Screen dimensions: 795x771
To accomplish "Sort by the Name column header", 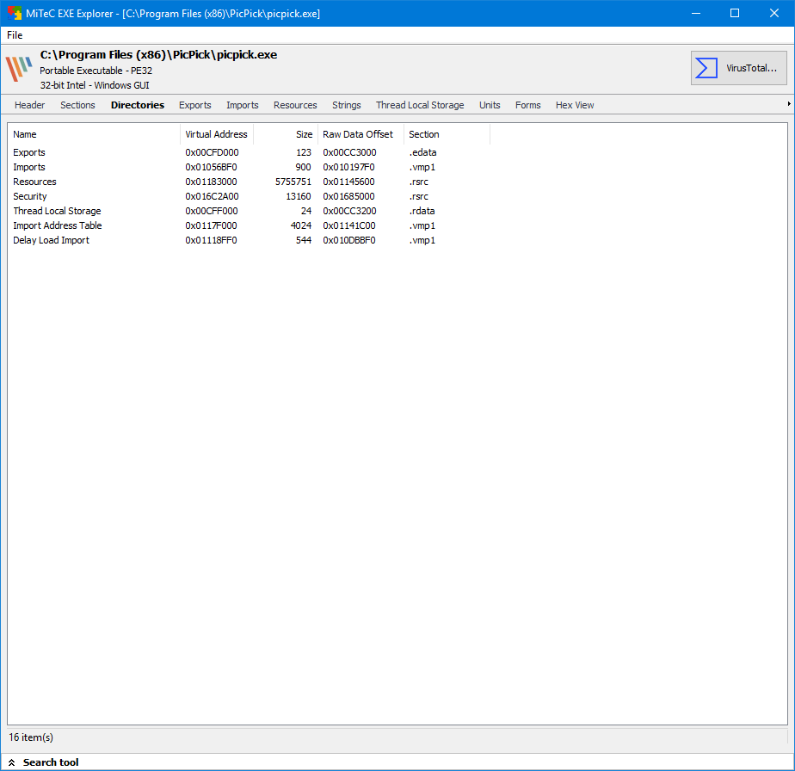I will tap(94, 134).
